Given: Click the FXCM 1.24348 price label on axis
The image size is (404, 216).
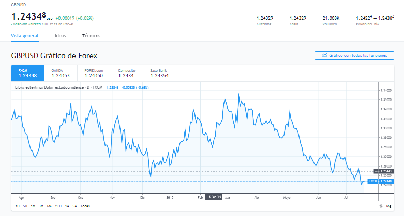Looking at the screenshot, I should click(381, 181).
